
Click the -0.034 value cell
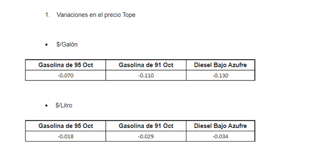tap(220, 136)
